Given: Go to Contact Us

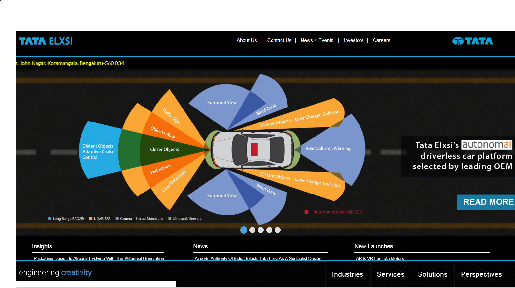Looking at the screenshot, I should (x=279, y=40).
